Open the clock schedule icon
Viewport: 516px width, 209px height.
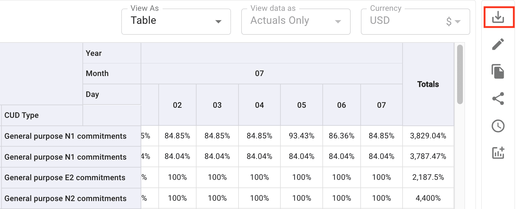point(498,126)
